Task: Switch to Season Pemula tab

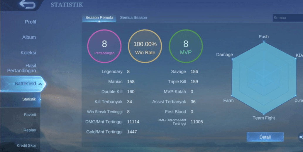Action: (x=99, y=18)
